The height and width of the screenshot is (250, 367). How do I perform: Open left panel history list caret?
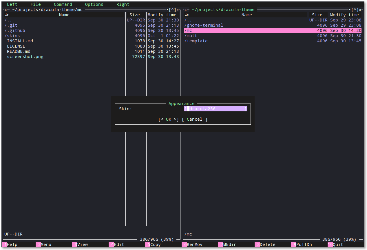pyautogui.click(x=172, y=10)
